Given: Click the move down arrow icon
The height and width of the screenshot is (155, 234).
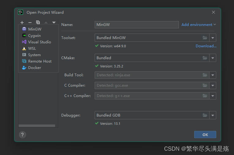Looking at the screenshot, I should click(x=54, y=23).
